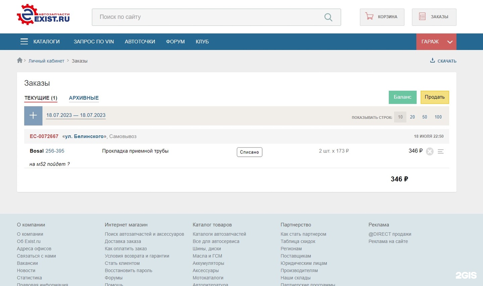The height and width of the screenshot is (286, 483).
Task: Click the 18 июля 22:50 timestamp
Action: pyautogui.click(x=429, y=136)
